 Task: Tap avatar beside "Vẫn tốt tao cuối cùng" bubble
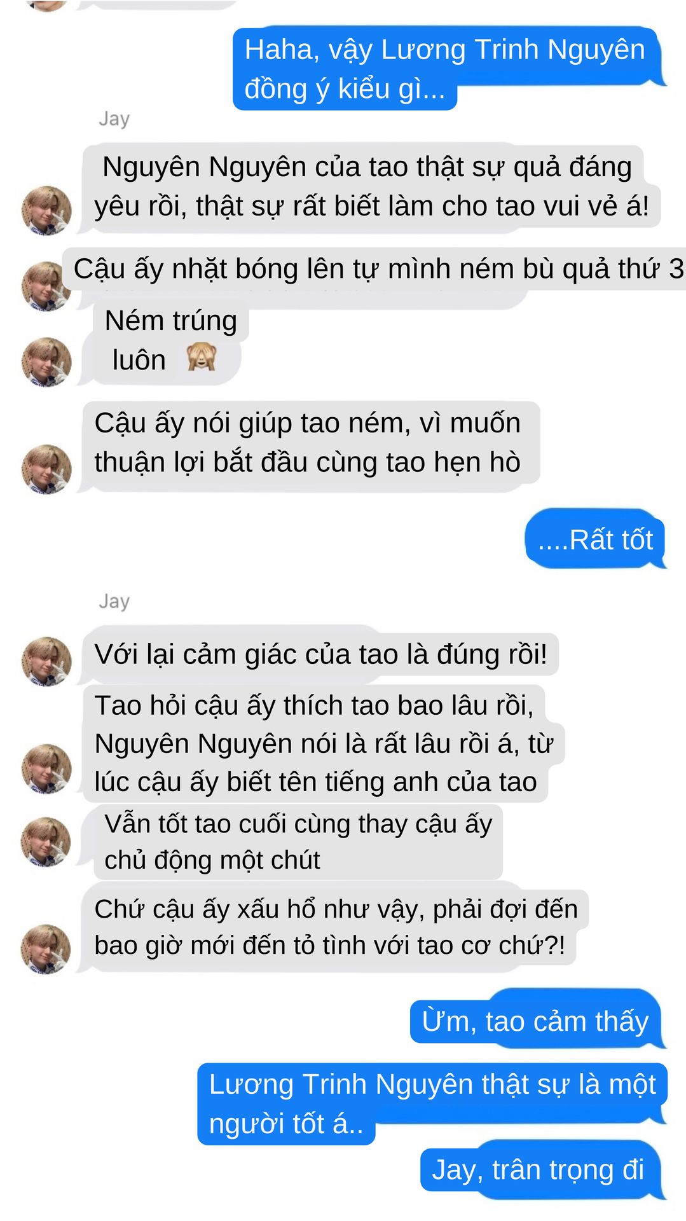pos(46,842)
